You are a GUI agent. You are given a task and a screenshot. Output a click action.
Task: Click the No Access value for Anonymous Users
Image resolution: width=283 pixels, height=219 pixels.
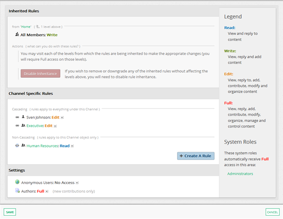point(65,183)
